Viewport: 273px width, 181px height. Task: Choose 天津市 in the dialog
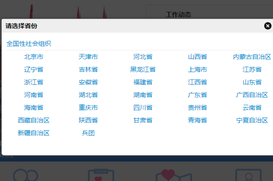point(88,57)
